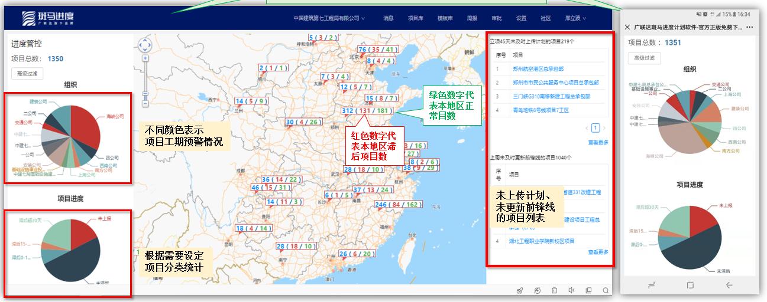Click 查看更多 under the upload-plan list
Screen dimensions: 767x302
coord(598,143)
